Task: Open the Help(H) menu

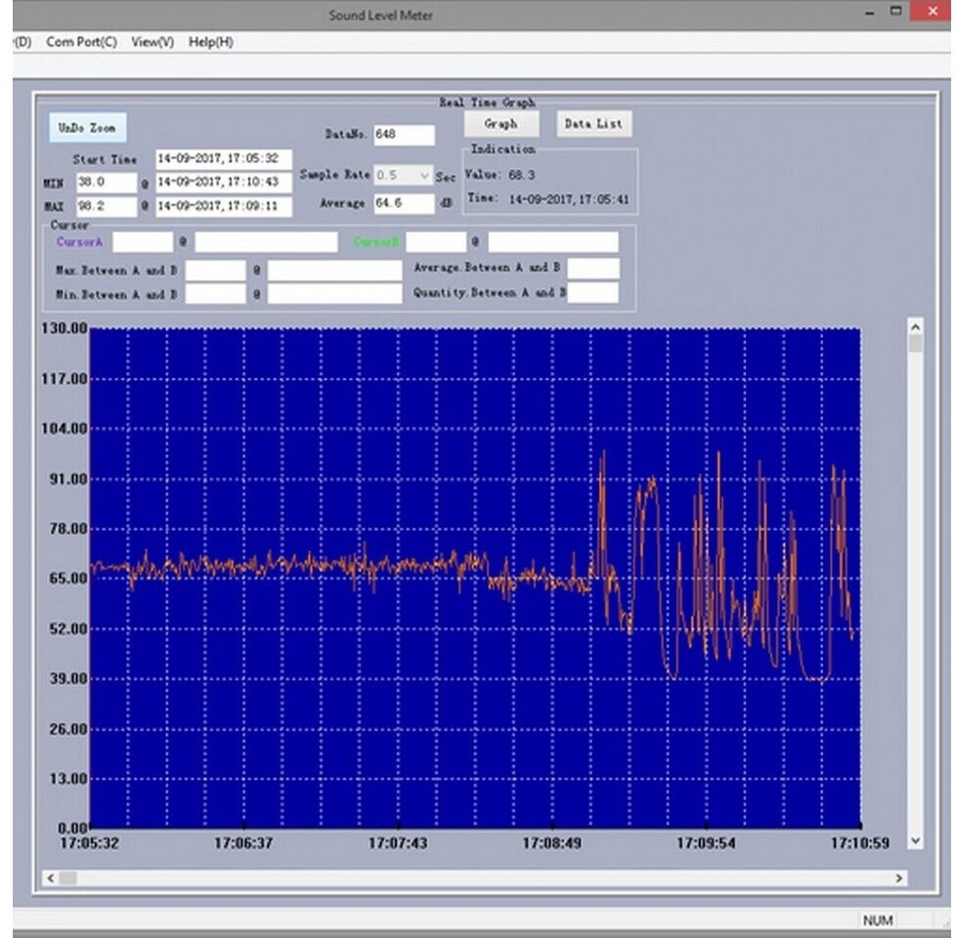Action: coord(210,42)
